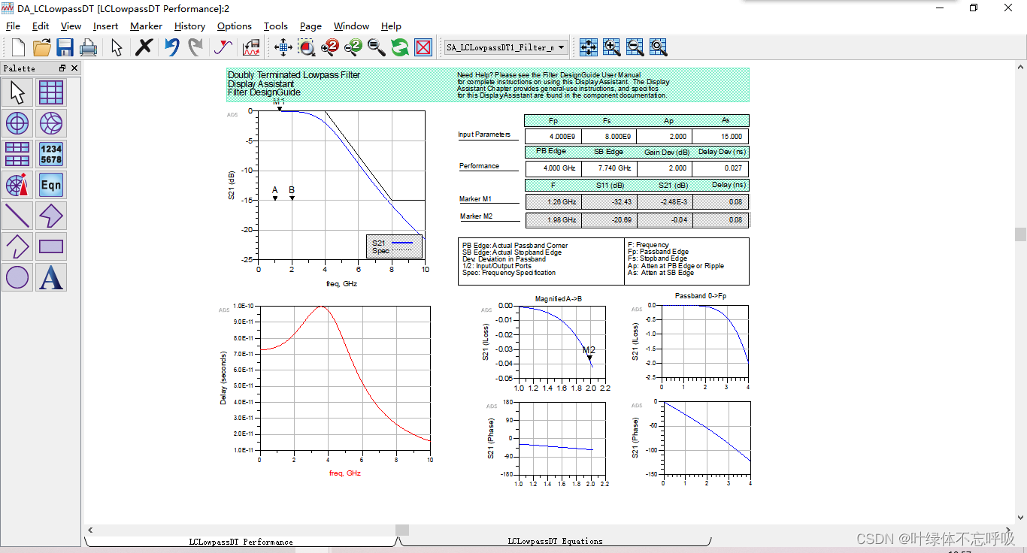Add an equation with the Eqn tool

click(51, 185)
